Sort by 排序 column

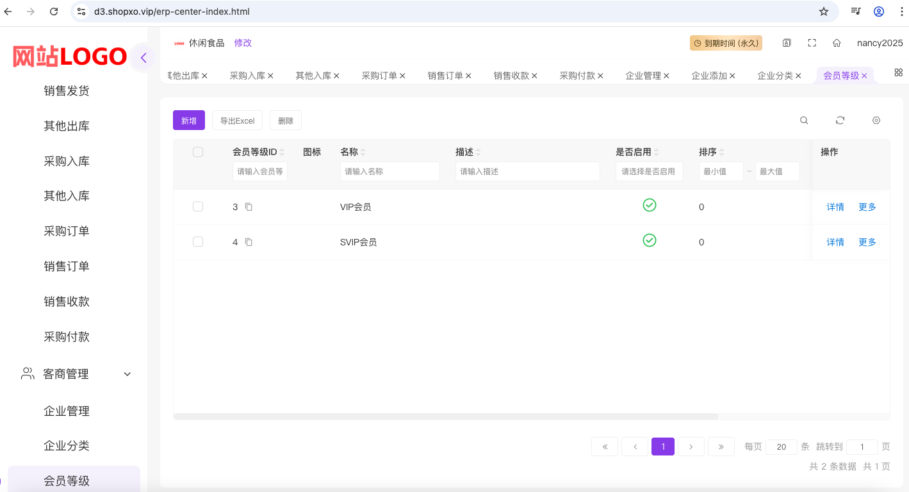click(x=721, y=152)
